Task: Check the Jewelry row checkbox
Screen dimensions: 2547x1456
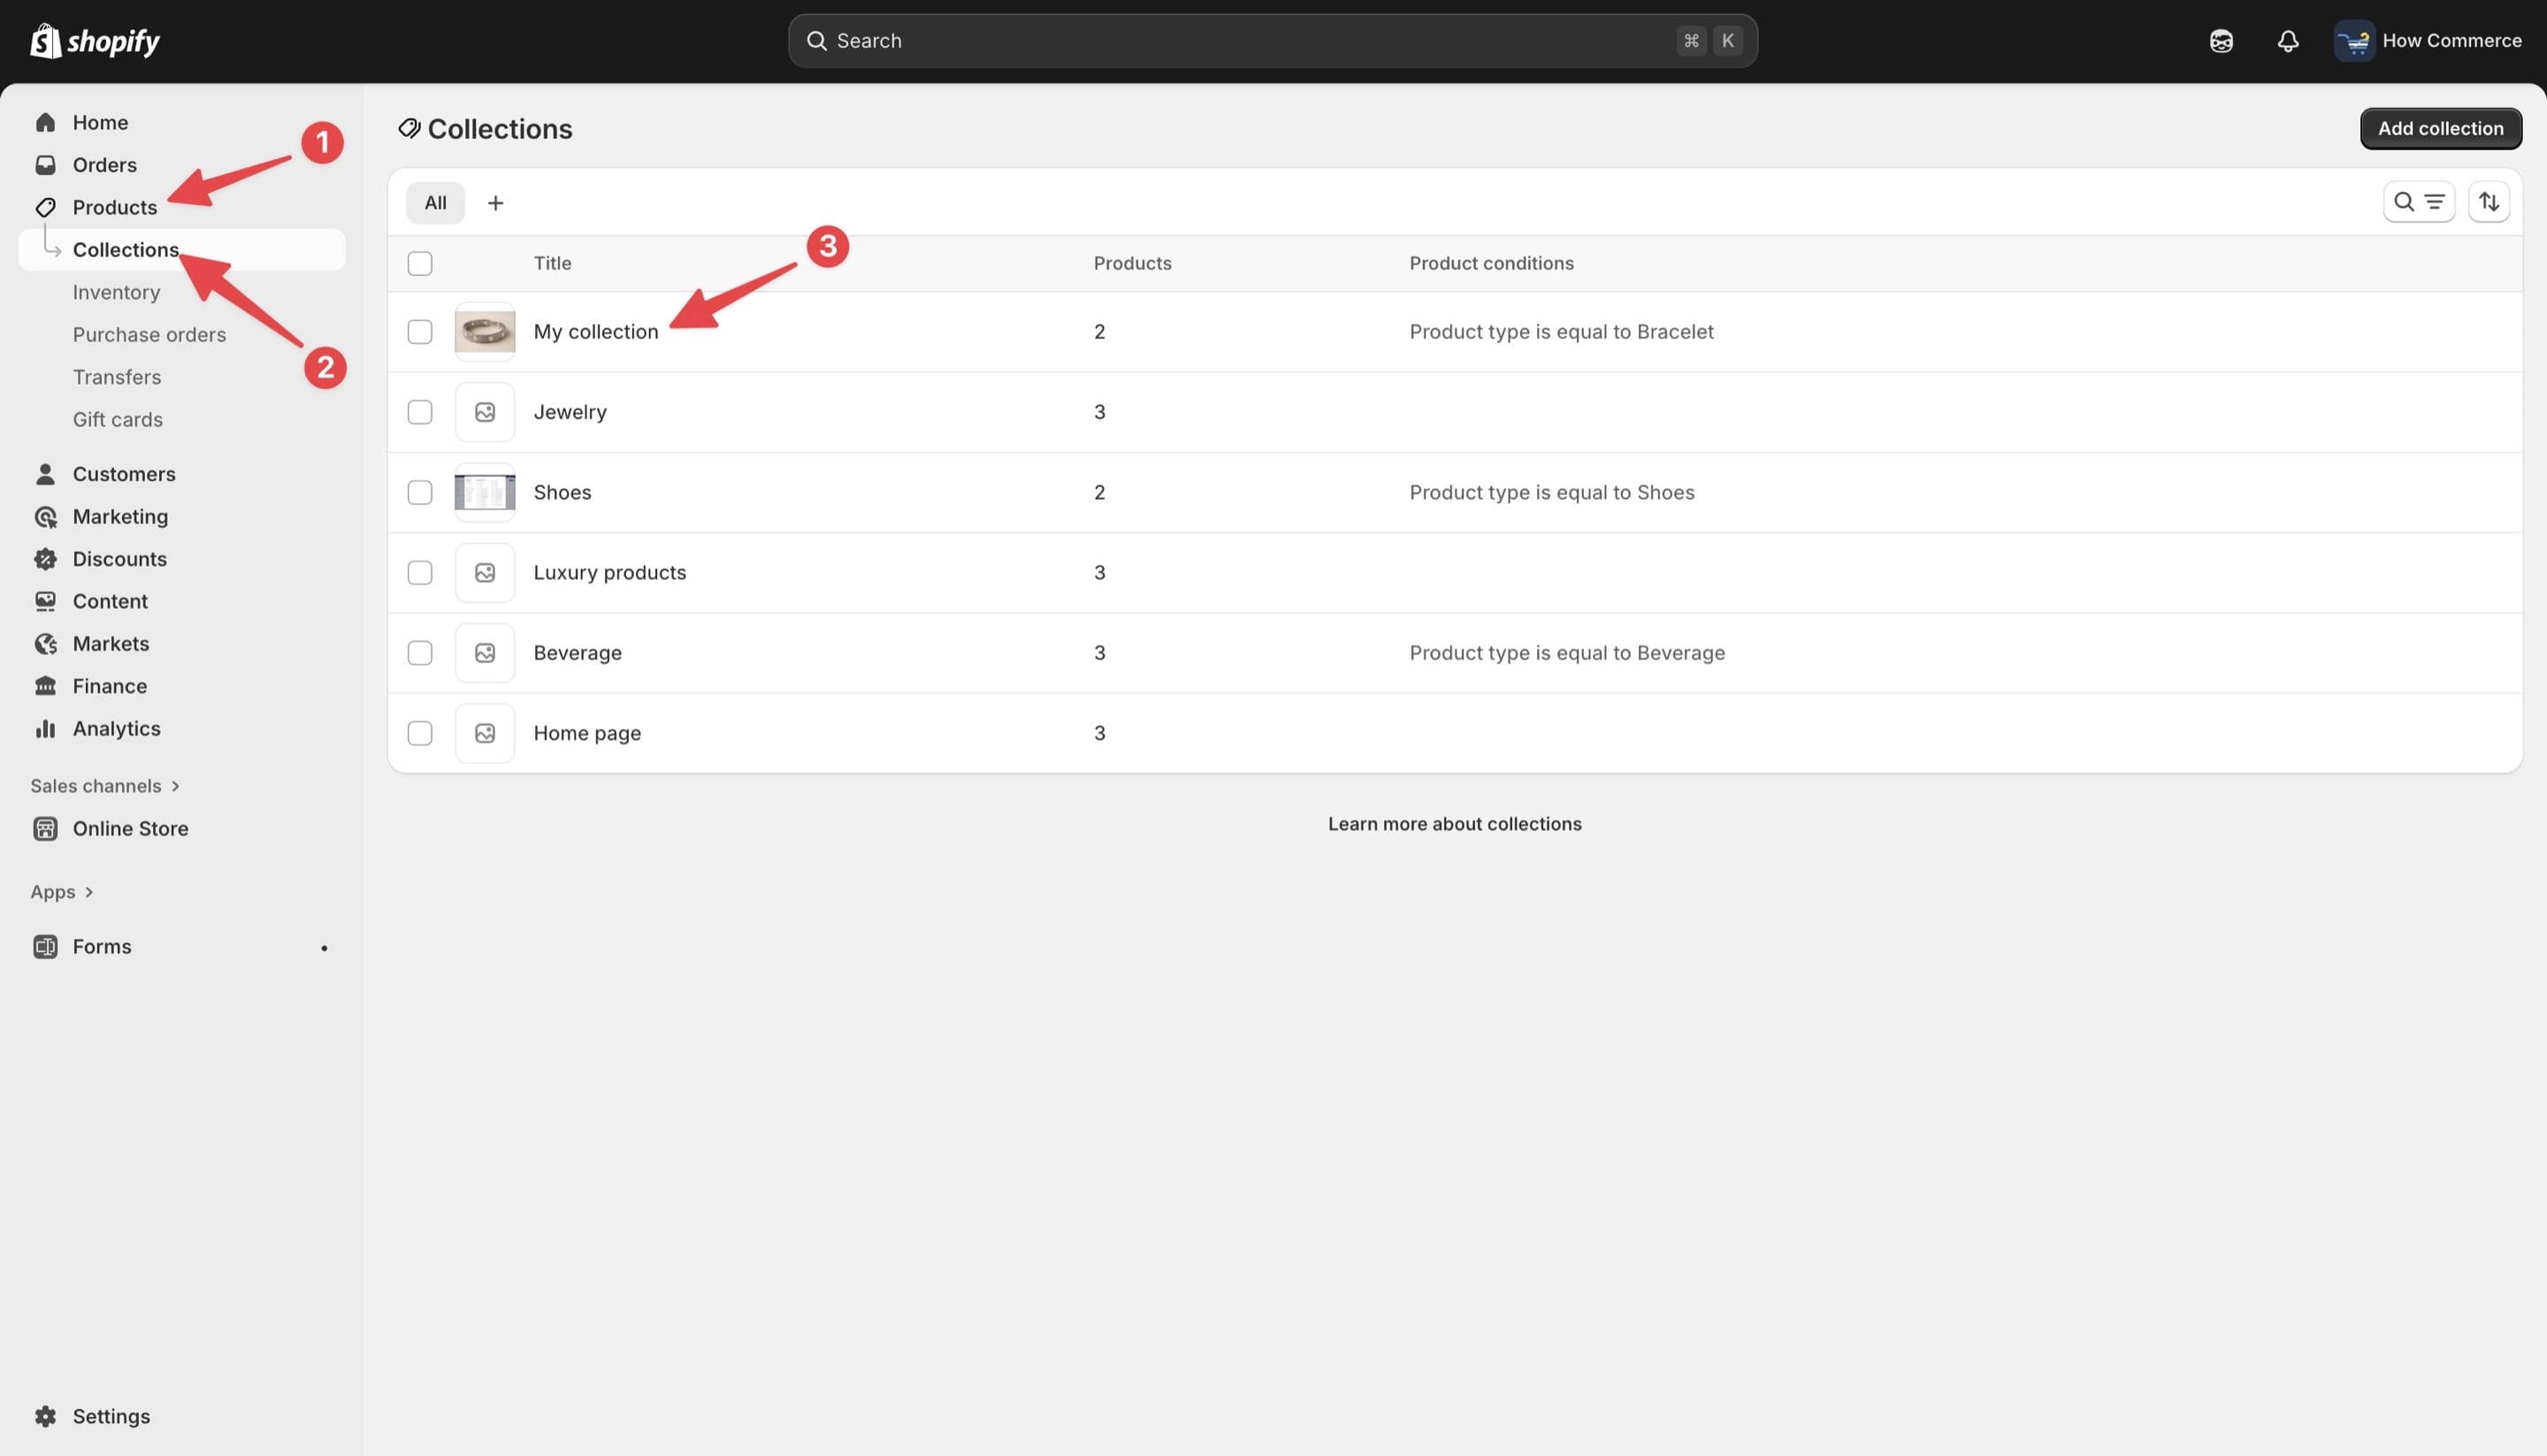Action: pyautogui.click(x=420, y=412)
